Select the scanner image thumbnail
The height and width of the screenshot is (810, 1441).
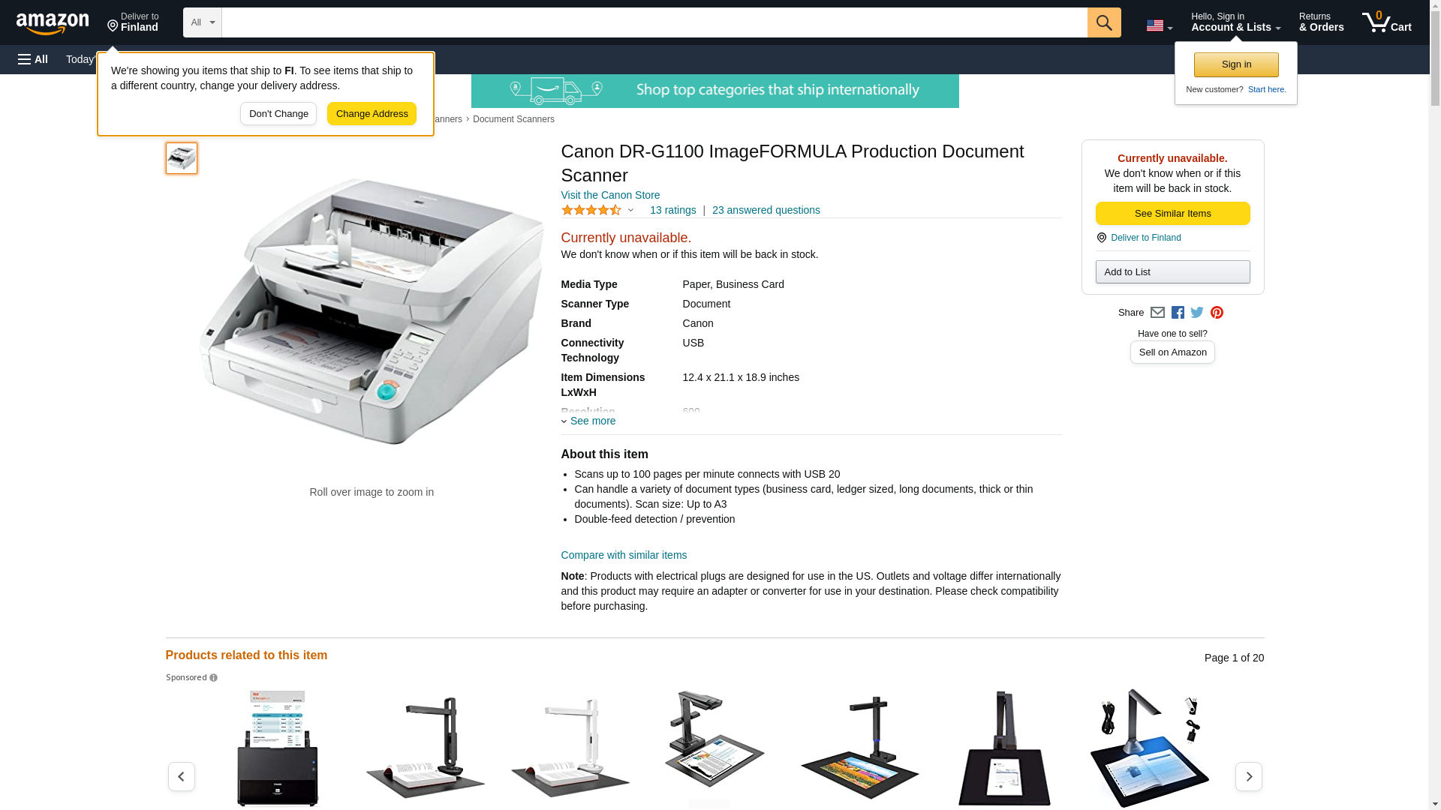[182, 158]
